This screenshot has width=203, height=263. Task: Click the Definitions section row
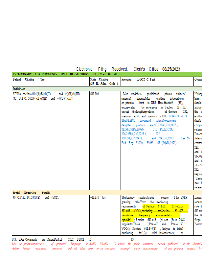tap(20, 89)
